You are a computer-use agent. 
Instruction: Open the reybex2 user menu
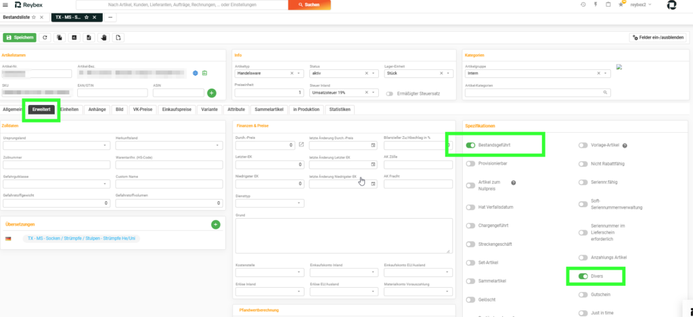tap(641, 5)
